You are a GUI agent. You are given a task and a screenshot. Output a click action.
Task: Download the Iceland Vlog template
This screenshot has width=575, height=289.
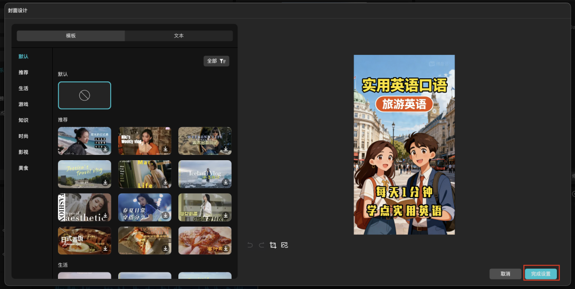coord(226,182)
